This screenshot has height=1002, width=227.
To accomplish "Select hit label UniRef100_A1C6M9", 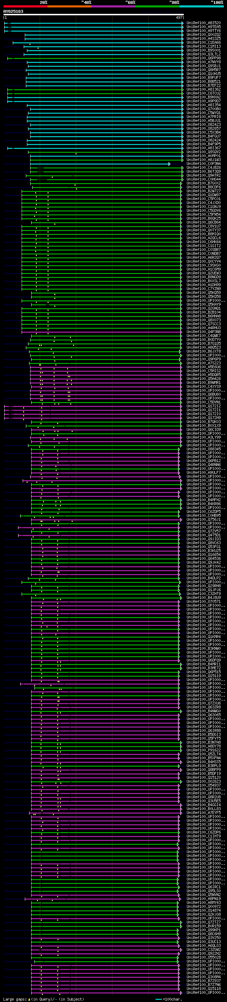I will (204, 269).
